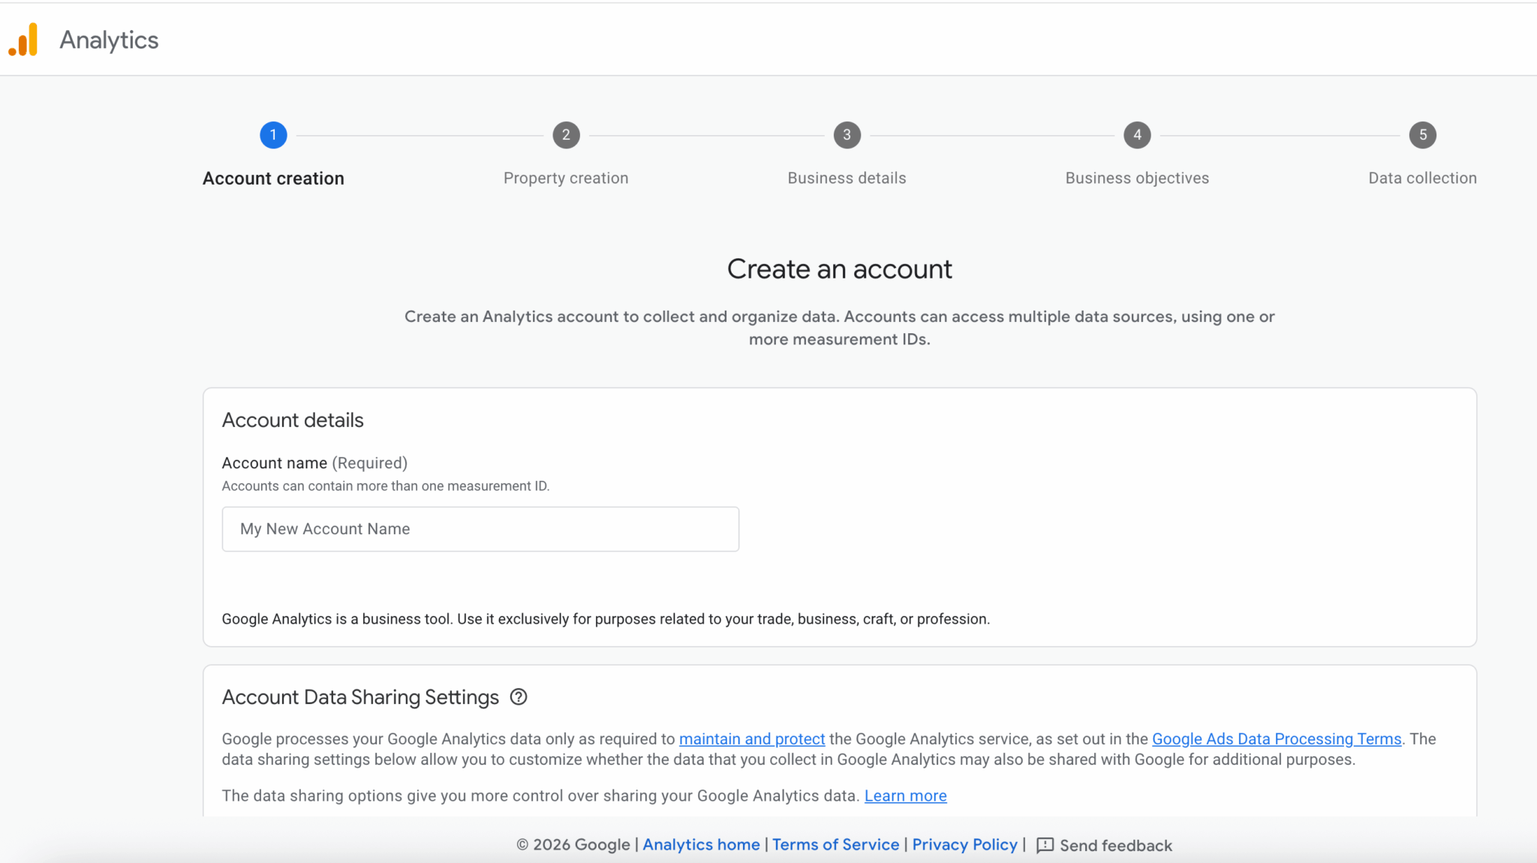Click the Business details step label
The height and width of the screenshot is (863, 1537).
click(846, 178)
